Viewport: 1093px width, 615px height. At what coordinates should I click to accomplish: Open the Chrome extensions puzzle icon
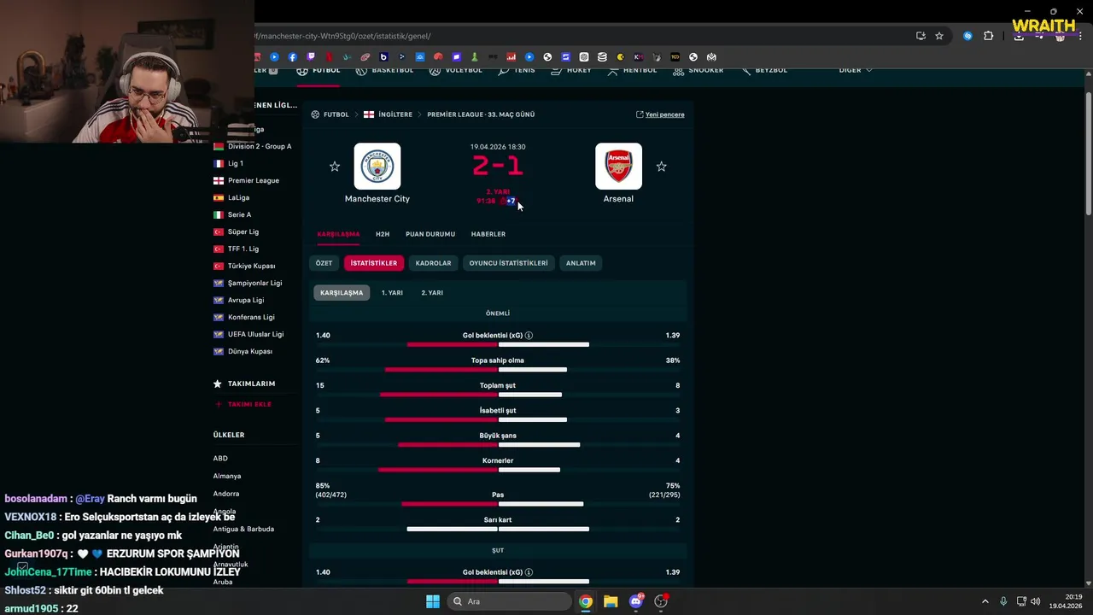[989, 36]
